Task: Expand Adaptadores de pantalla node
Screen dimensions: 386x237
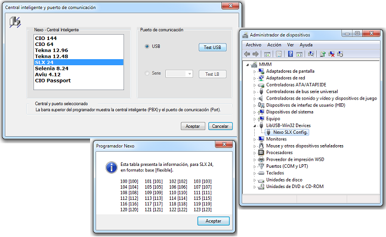Action: 255,72
